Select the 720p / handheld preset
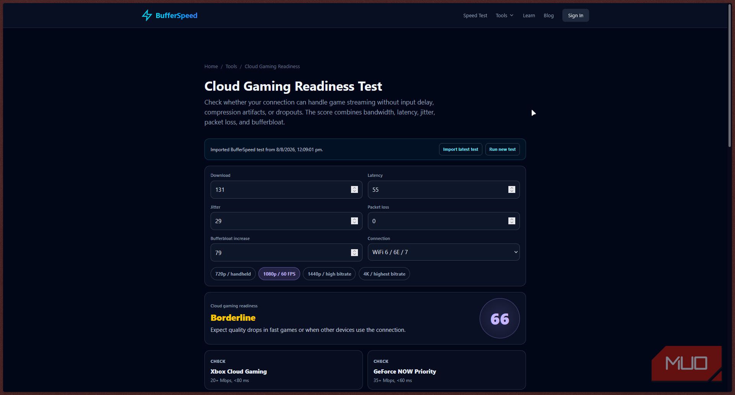This screenshot has width=735, height=395. click(x=233, y=274)
